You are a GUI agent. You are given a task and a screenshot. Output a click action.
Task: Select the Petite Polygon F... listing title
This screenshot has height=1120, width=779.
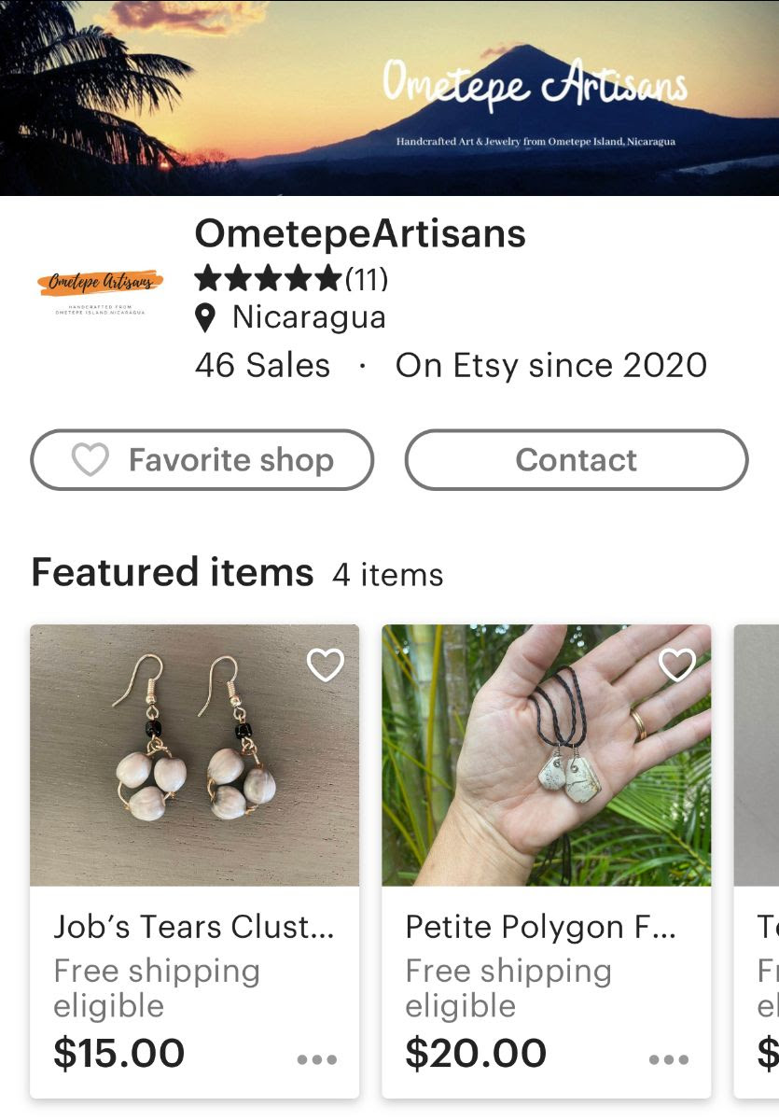[x=541, y=927]
